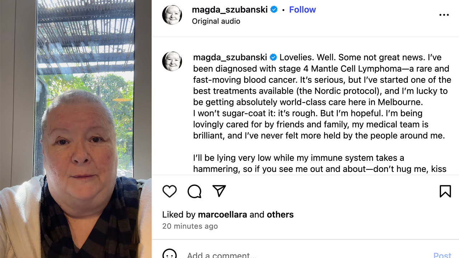Click the video of the woman on the left
This screenshot has height=258, width=459.
(x=76, y=129)
